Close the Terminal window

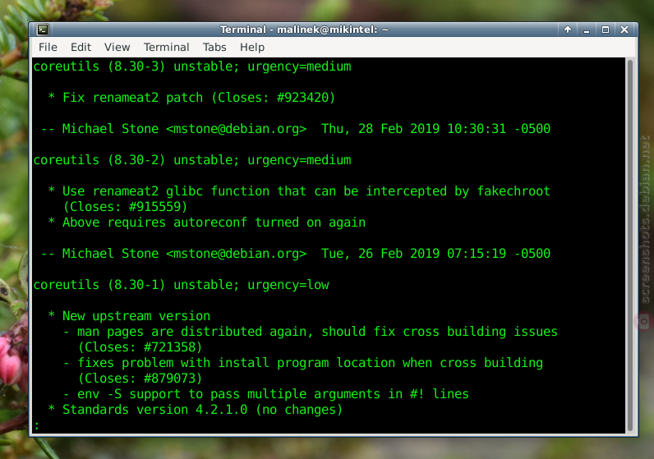(624, 30)
